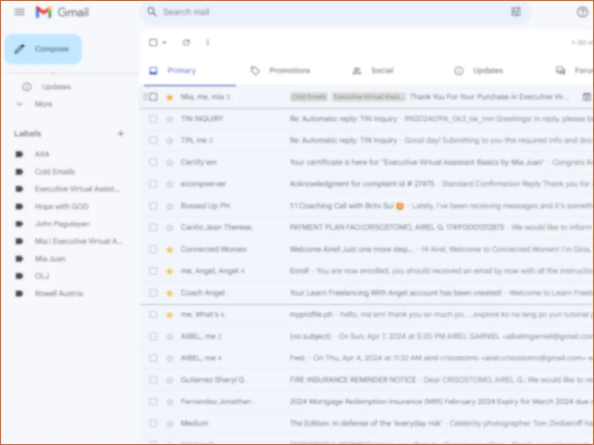Open the OLJ label
This screenshot has width=594, height=445.
tap(42, 276)
